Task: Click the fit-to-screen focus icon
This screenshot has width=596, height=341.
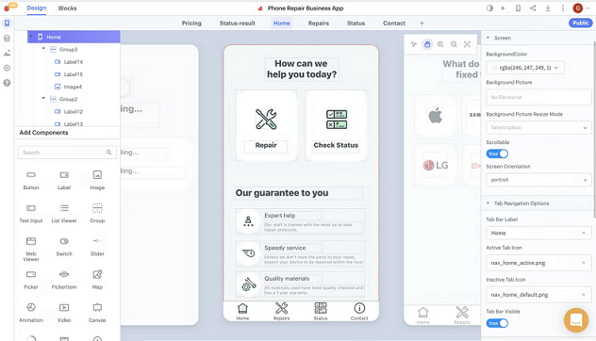Action: (467, 44)
